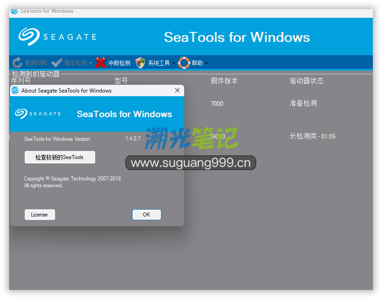Select the firmware value 7000
The height and width of the screenshot is (299, 382).
(x=217, y=103)
